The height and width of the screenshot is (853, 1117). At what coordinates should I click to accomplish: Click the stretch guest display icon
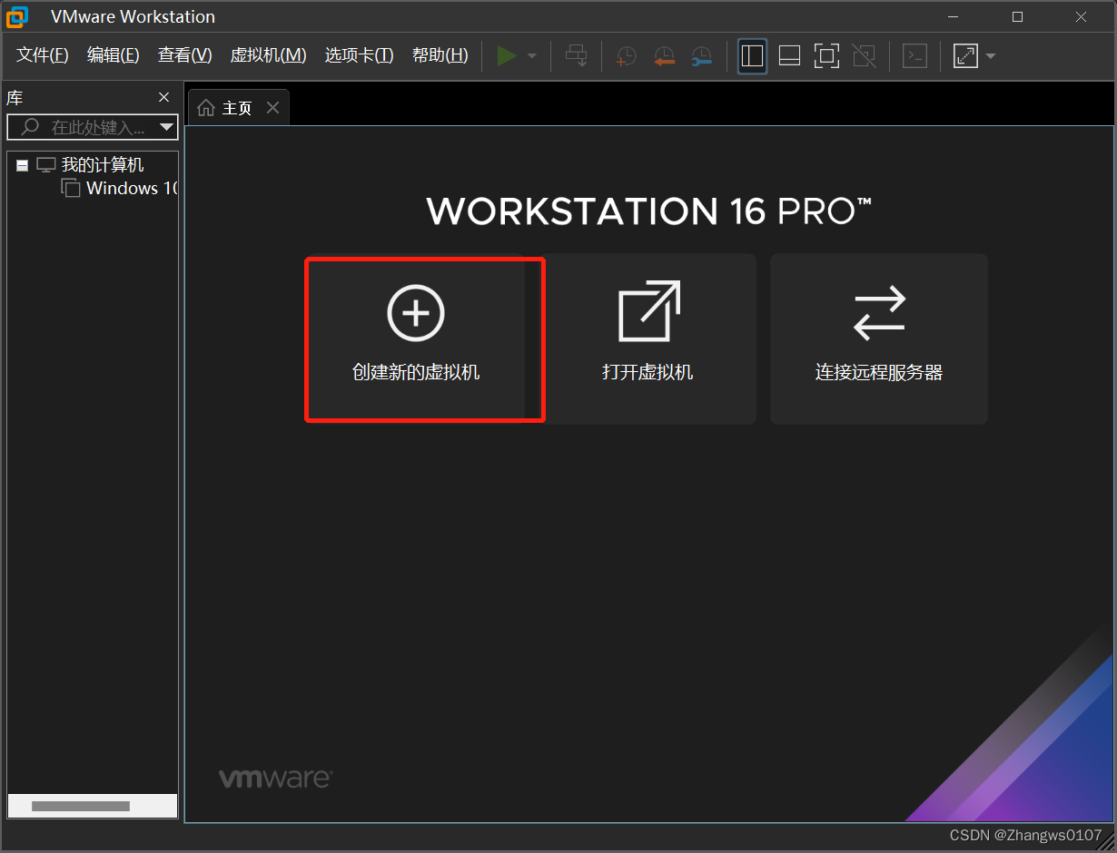(x=965, y=55)
